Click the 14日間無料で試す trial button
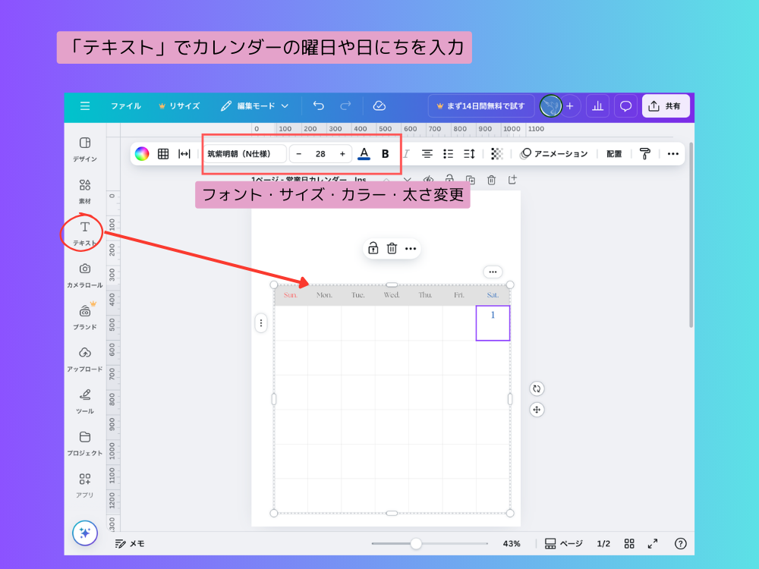 click(x=481, y=105)
